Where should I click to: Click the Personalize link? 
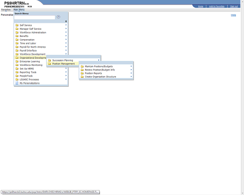click(7, 15)
